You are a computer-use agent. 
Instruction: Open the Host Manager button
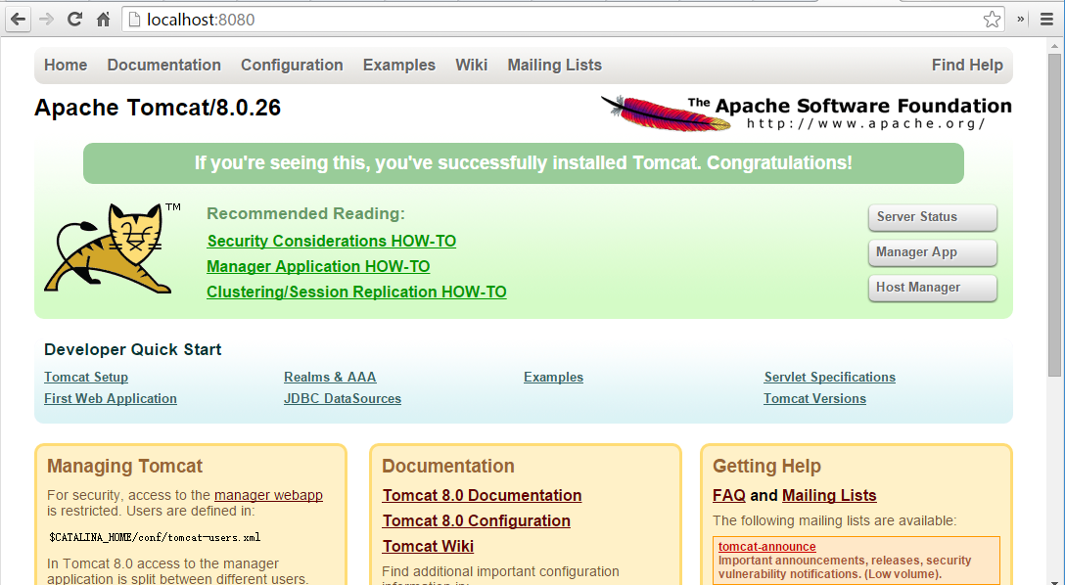tap(933, 288)
